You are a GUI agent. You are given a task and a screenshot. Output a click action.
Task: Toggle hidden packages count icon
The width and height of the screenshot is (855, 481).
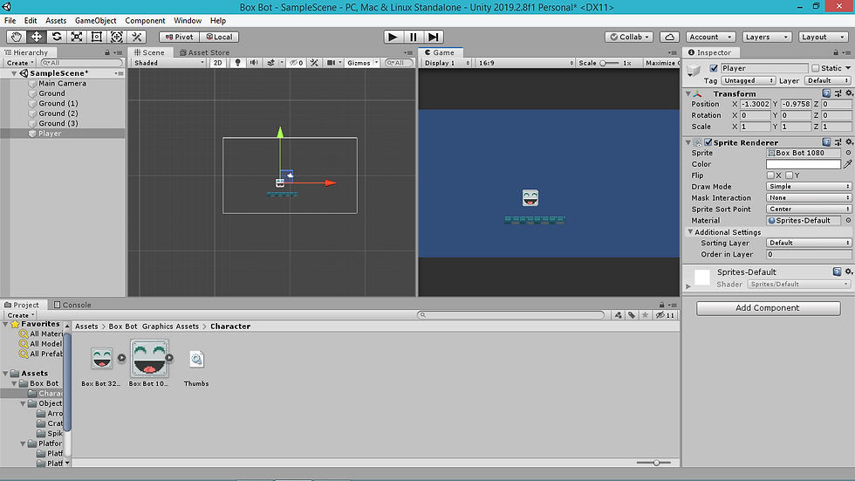coord(665,314)
